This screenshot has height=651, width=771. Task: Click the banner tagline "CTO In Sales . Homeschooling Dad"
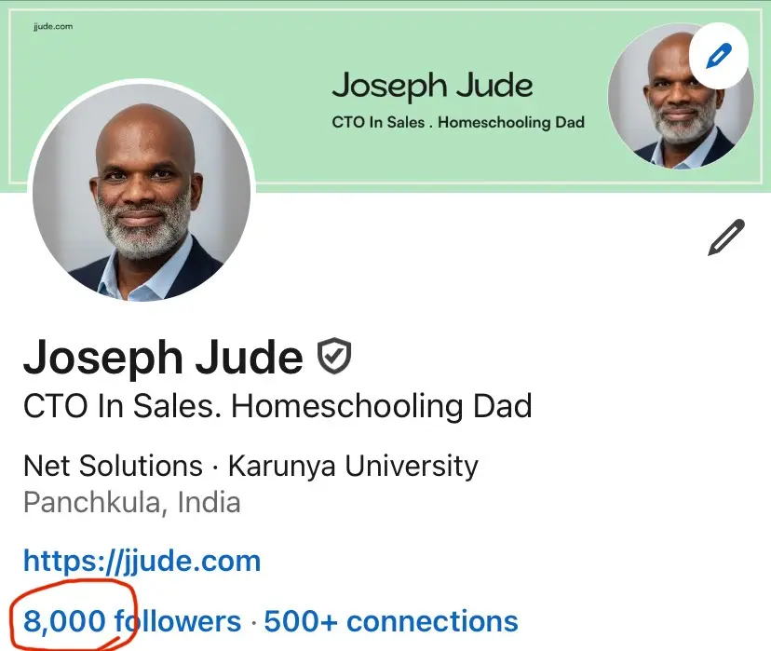[x=457, y=122]
